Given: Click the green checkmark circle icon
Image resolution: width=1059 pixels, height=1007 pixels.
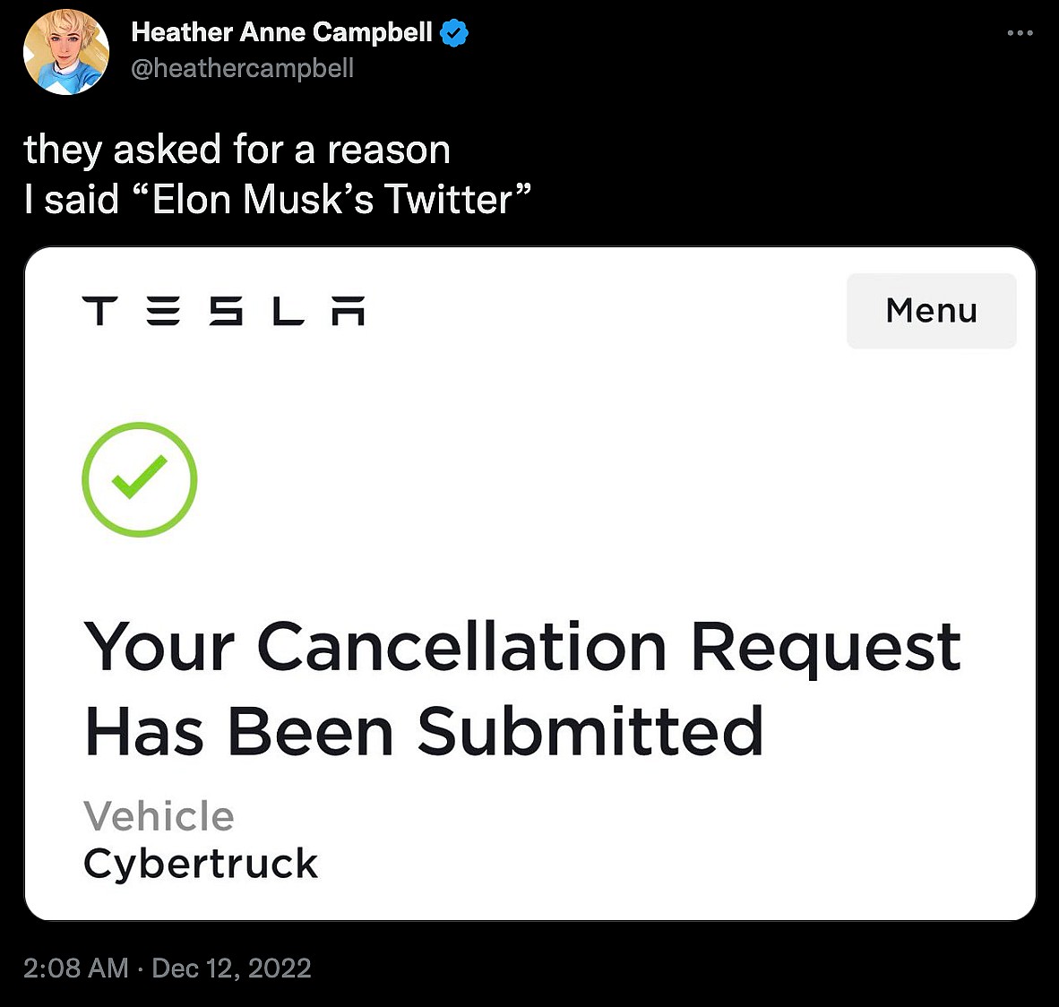Looking at the screenshot, I should tap(140, 479).
